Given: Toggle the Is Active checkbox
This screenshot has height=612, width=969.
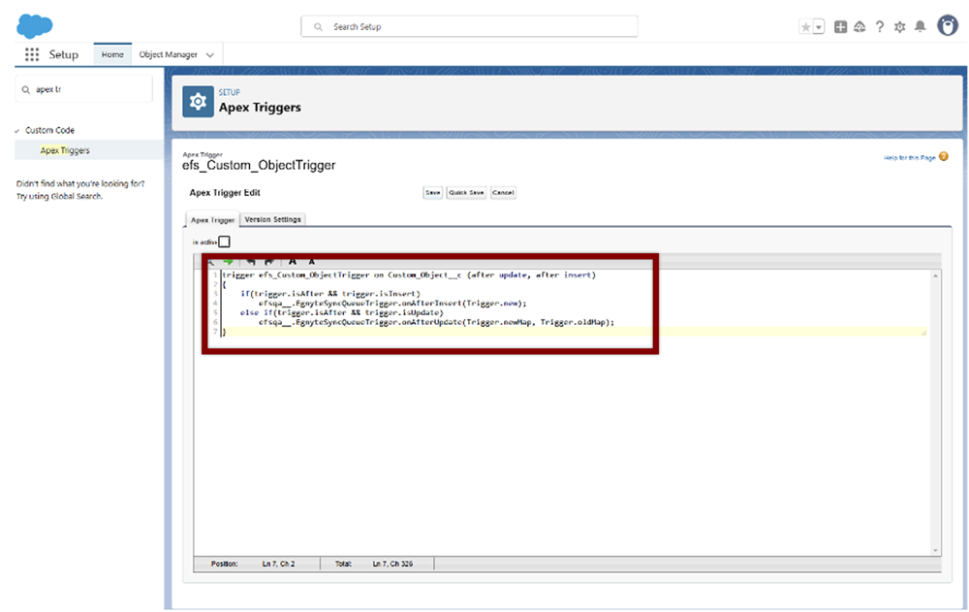Looking at the screenshot, I should 225,242.
